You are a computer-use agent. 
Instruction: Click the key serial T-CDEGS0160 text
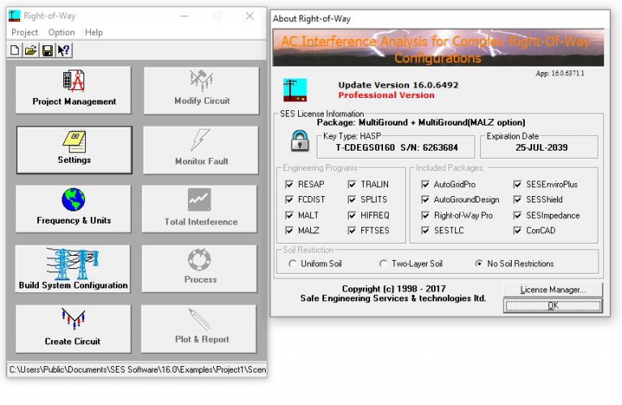(x=365, y=147)
